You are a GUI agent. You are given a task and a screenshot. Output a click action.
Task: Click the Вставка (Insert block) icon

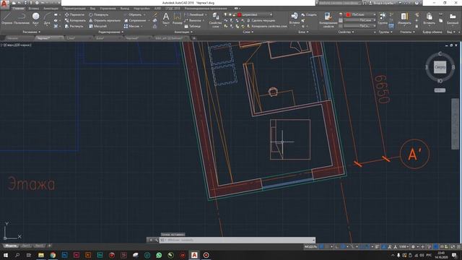(295, 18)
